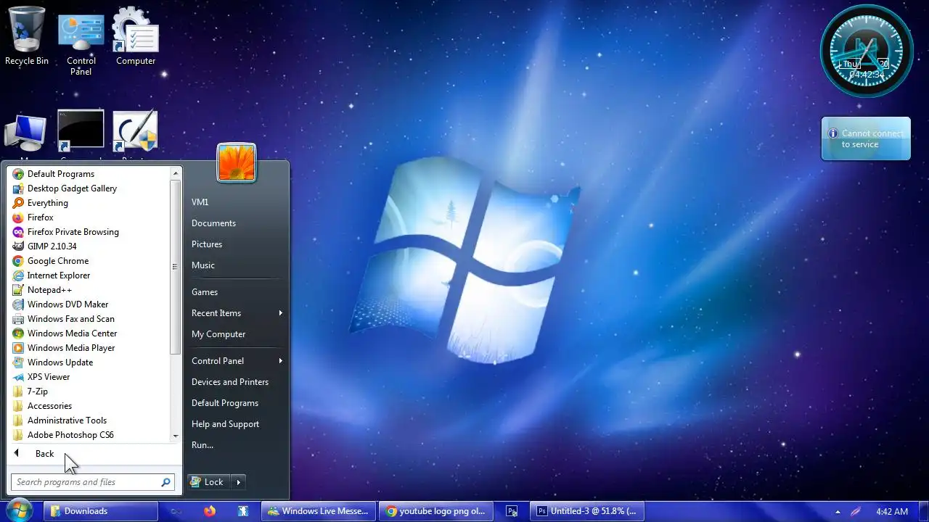This screenshot has width=929, height=522.
Task: Select the Control Panel desktop icon
Action: click(81, 44)
